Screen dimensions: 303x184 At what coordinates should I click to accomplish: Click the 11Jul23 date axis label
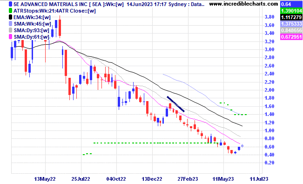coord(259,179)
